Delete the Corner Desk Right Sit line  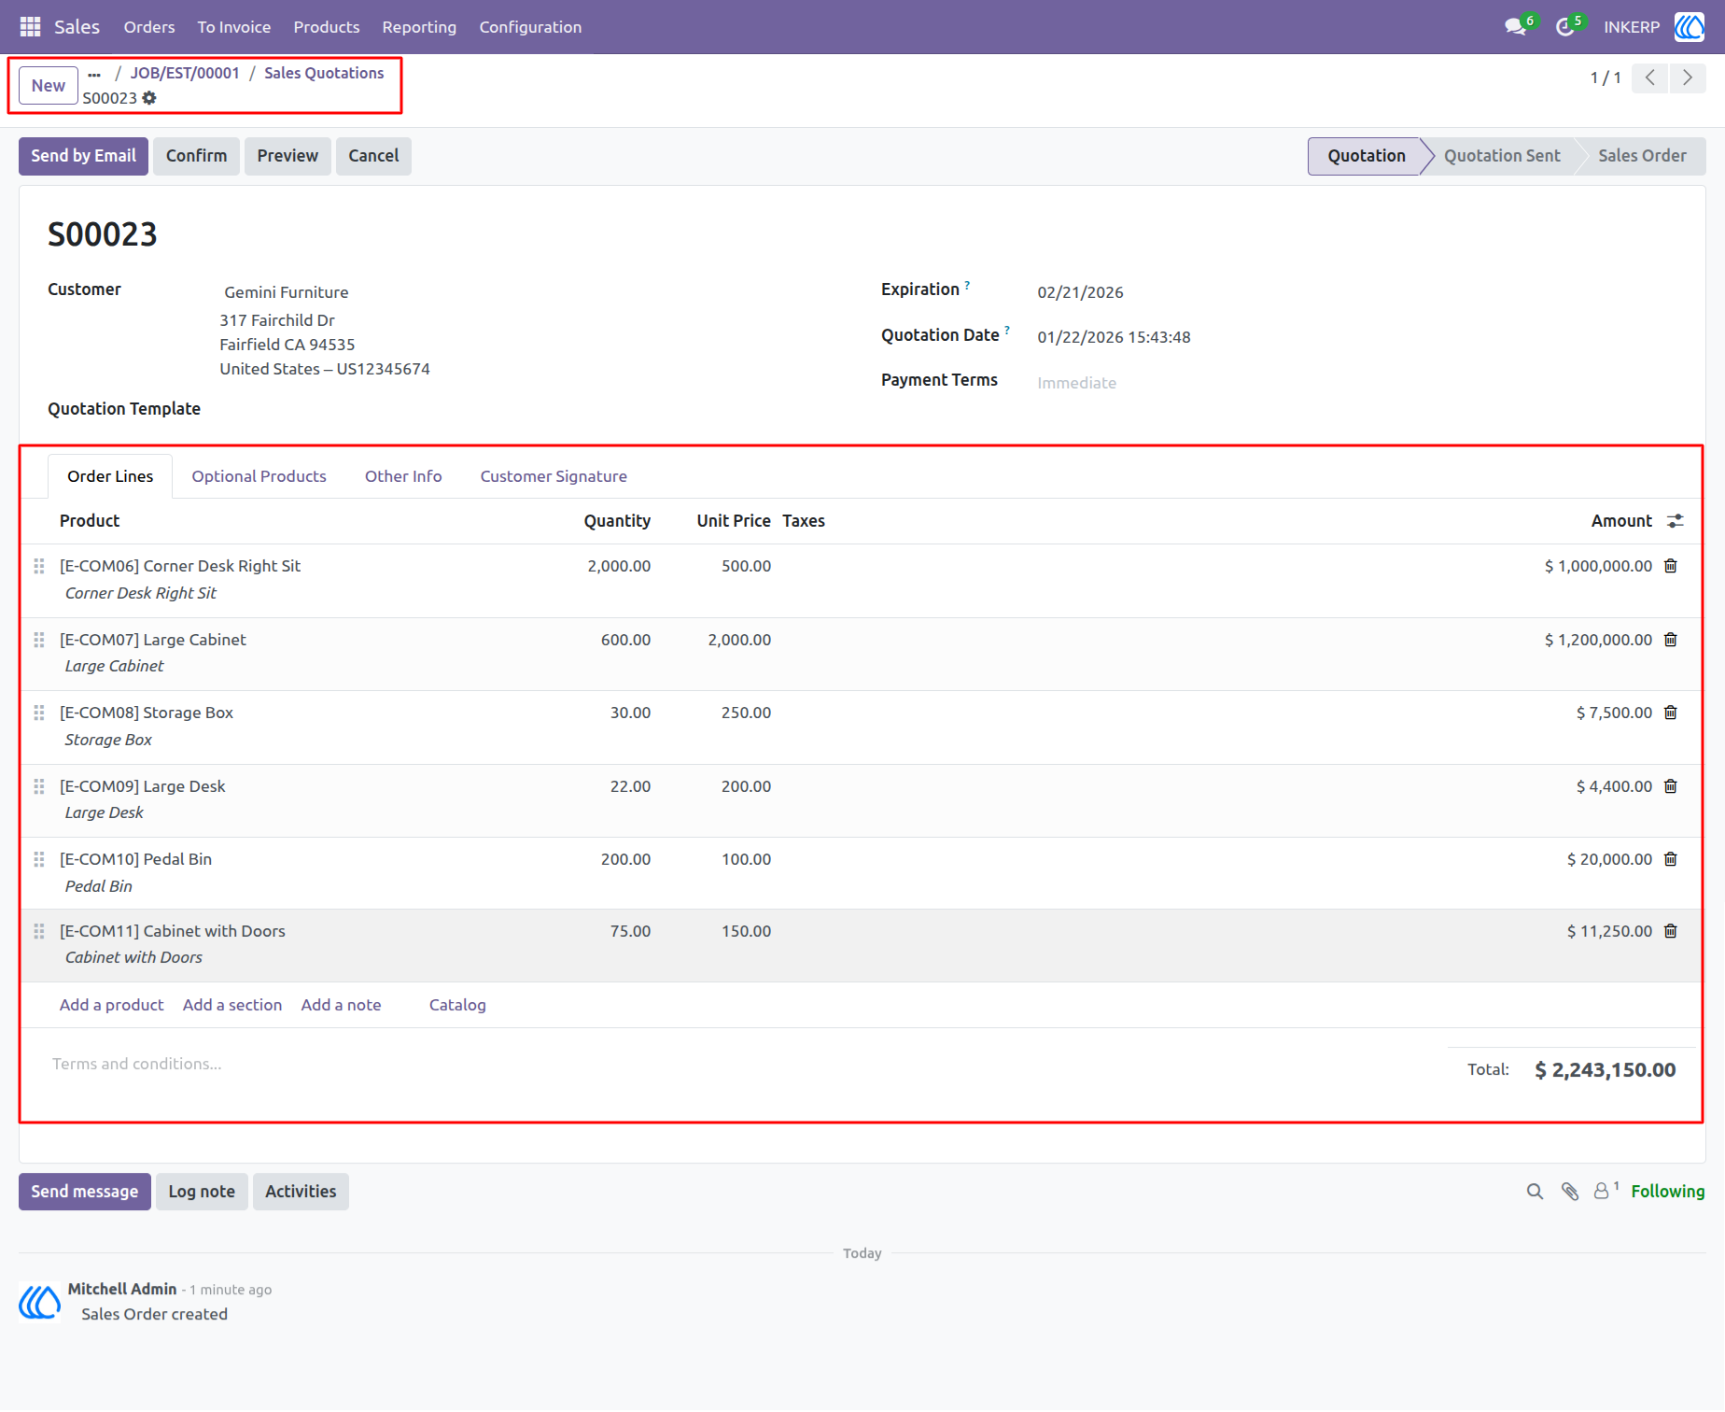click(x=1671, y=566)
